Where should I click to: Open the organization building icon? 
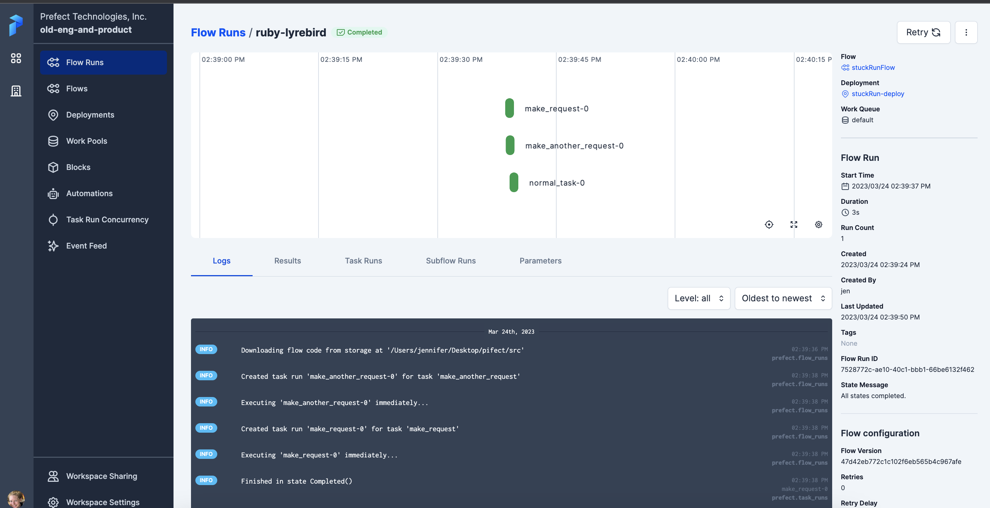[16, 91]
